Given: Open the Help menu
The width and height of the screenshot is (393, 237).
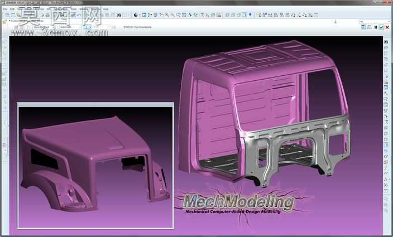Looking at the screenshot, I should tap(106, 9).
